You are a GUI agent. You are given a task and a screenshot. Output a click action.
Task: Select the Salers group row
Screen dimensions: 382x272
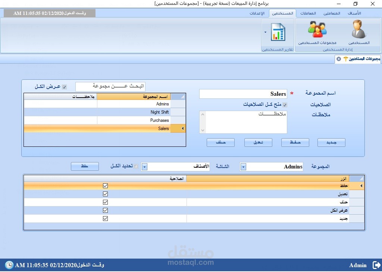[105, 129]
